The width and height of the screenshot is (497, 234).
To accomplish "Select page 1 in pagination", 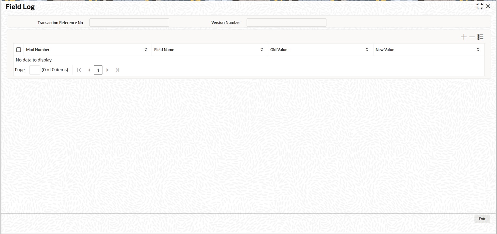I will point(98,70).
